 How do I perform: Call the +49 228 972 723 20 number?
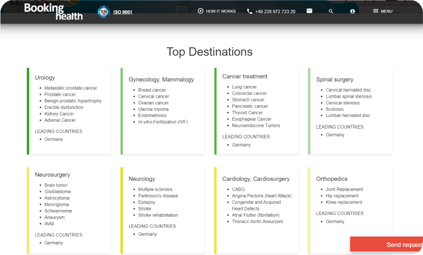(x=275, y=12)
